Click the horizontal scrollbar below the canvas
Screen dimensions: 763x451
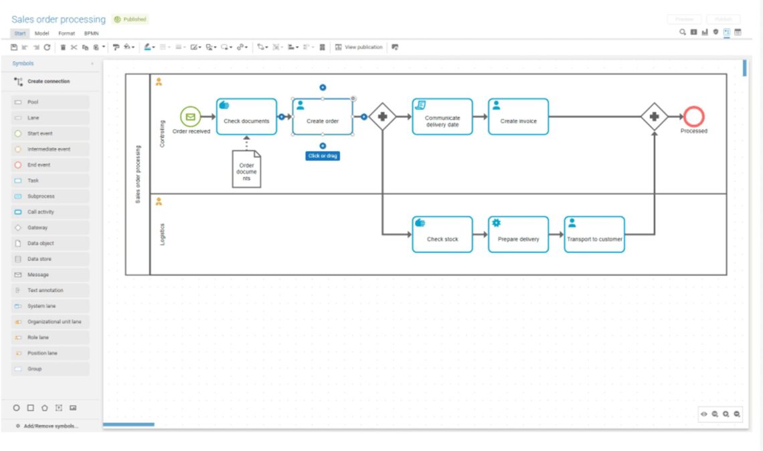129,424
